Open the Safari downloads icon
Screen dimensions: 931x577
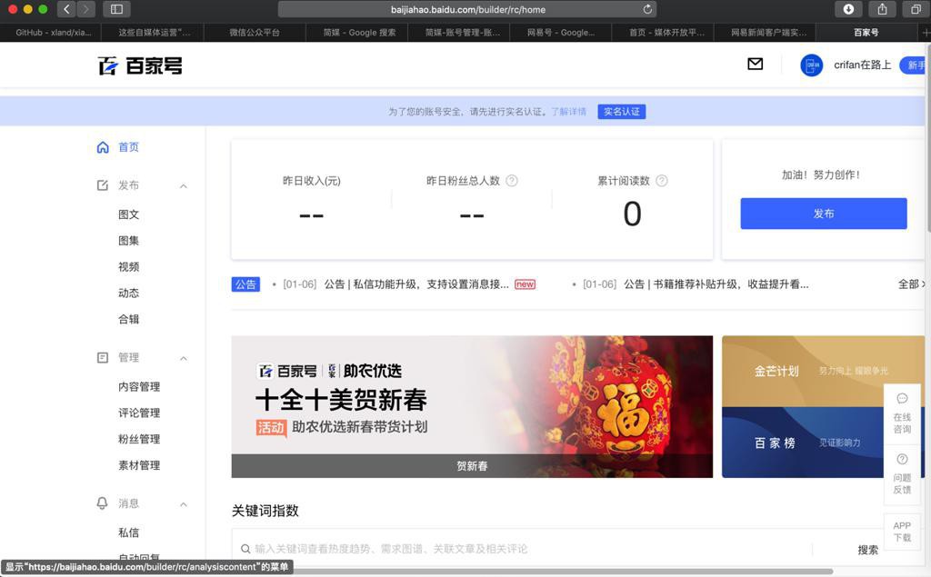(x=848, y=9)
